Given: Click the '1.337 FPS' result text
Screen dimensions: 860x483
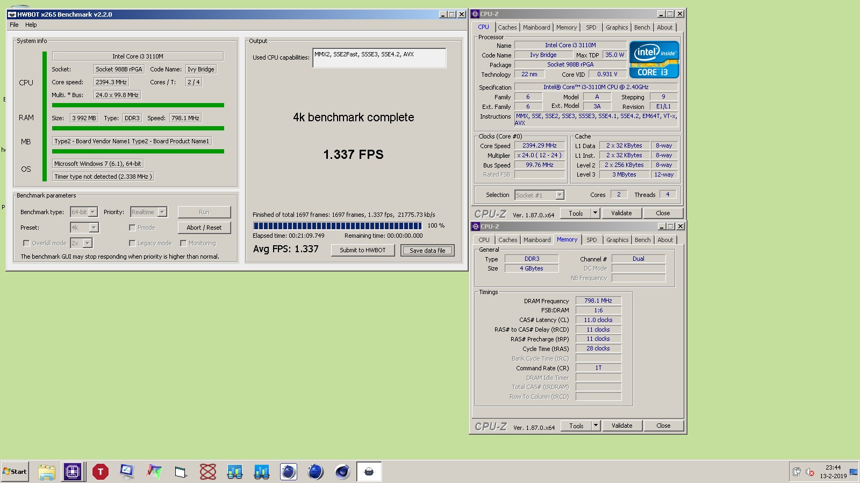Looking at the screenshot, I should 353,155.
